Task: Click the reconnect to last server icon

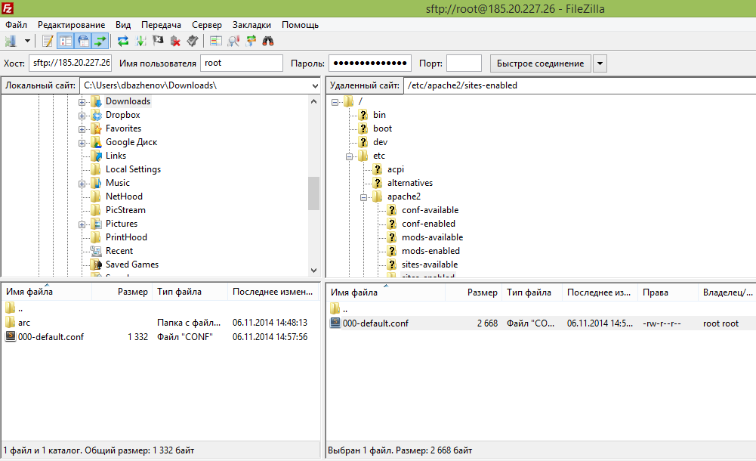Action: tap(193, 41)
